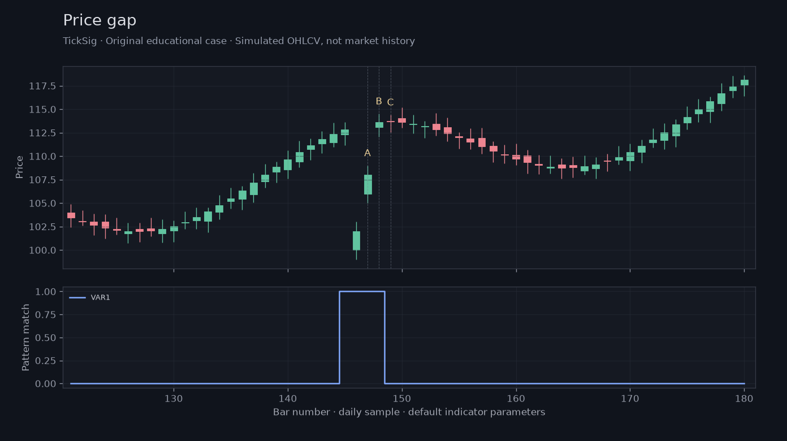Click the TickSig subtitle line
787x441 pixels.
(x=239, y=41)
